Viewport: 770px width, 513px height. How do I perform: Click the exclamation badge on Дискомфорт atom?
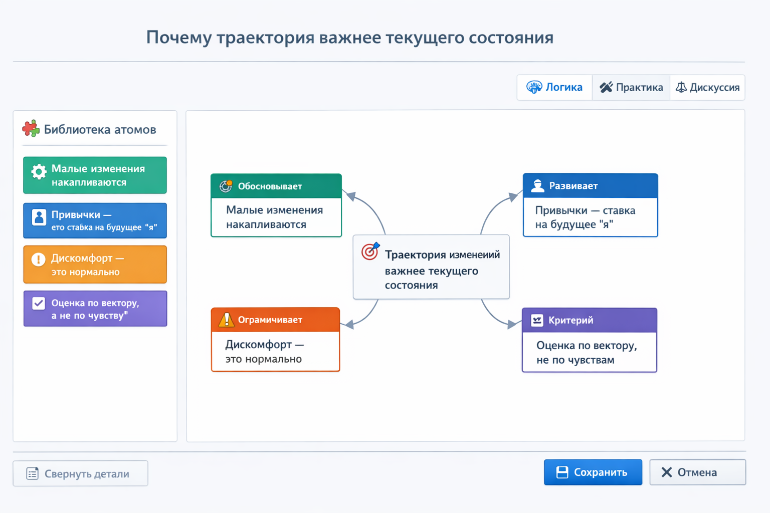pos(38,259)
